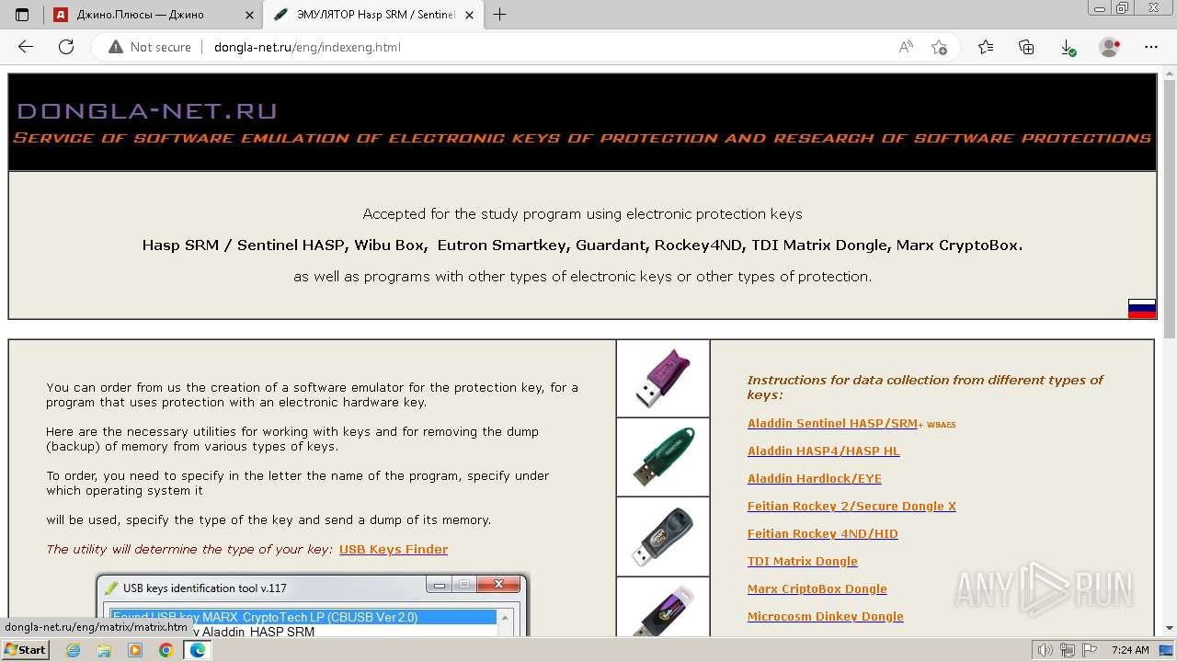
Task: Select the ЭМУЛЯТОР Hasp SRM tab
Action: point(371,15)
